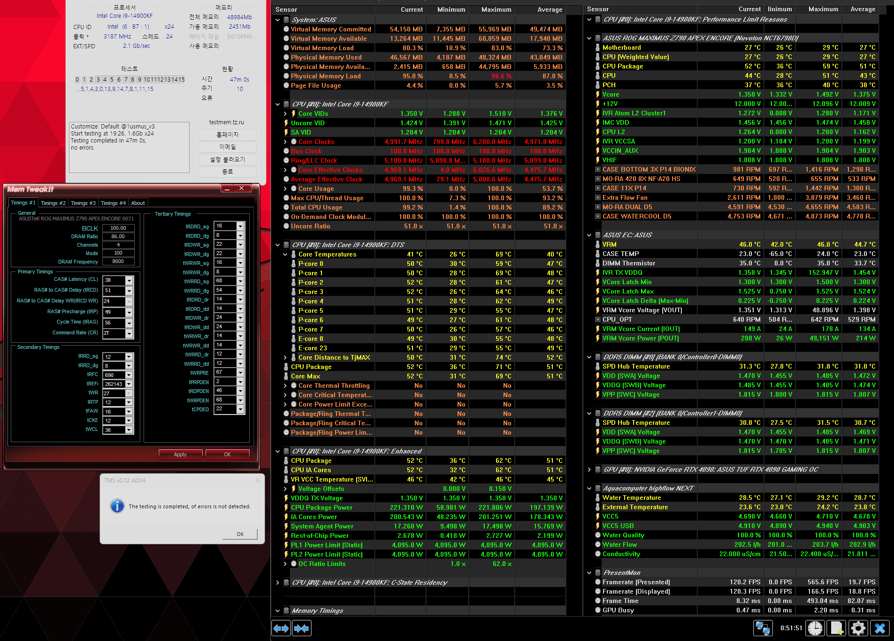Open the CAS# Latency (CL) dropdown
This screenshot has width=894, height=641.
pyautogui.click(x=129, y=280)
